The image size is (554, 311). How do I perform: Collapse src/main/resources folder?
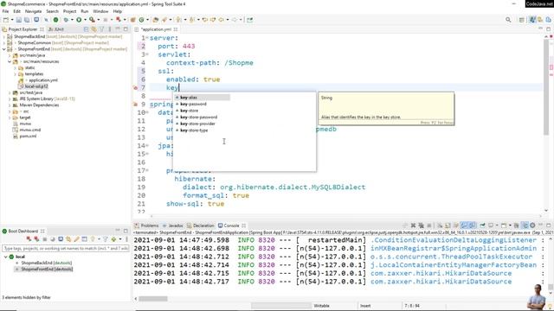point(10,61)
